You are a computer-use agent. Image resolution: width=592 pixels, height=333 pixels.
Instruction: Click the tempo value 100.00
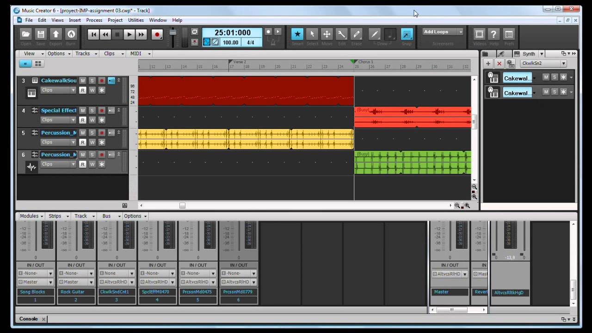(x=230, y=43)
